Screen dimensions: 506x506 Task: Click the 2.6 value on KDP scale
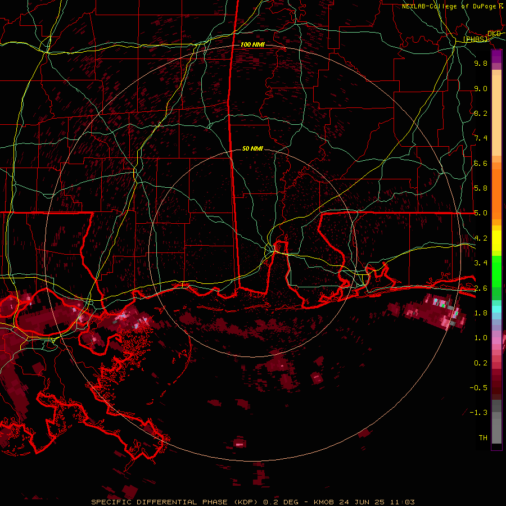pyautogui.click(x=481, y=288)
